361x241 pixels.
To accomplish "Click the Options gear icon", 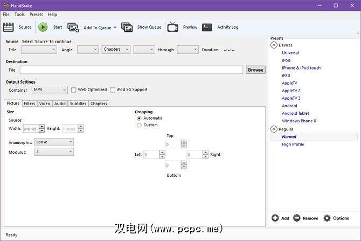I will click(327, 218).
